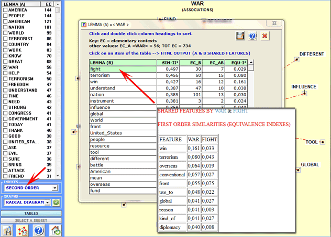Screen dimensions: 331x237
Task: Check the PEOPLE checkbox
Action: [5, 16]
